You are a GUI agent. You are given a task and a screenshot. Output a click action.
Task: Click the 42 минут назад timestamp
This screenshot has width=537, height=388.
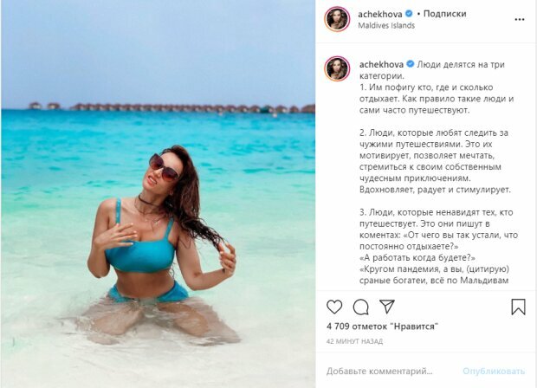pyautogui.click(x=354, y=341)
